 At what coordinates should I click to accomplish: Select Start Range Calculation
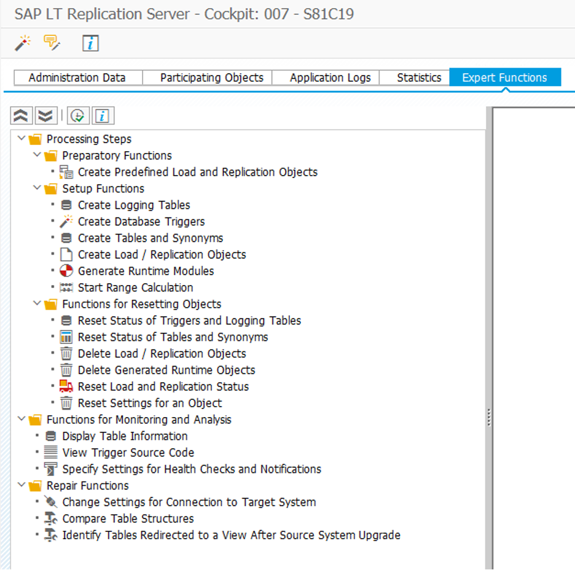pos(135,287)
